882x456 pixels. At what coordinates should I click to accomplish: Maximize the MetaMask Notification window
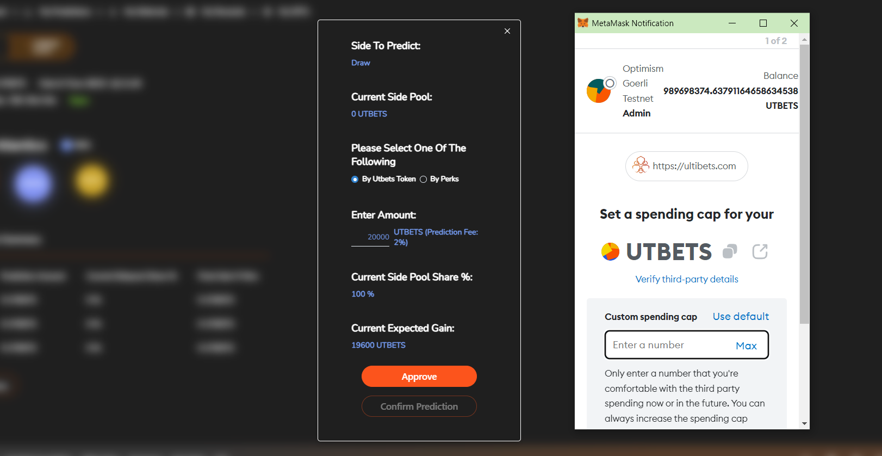point(763,23)
